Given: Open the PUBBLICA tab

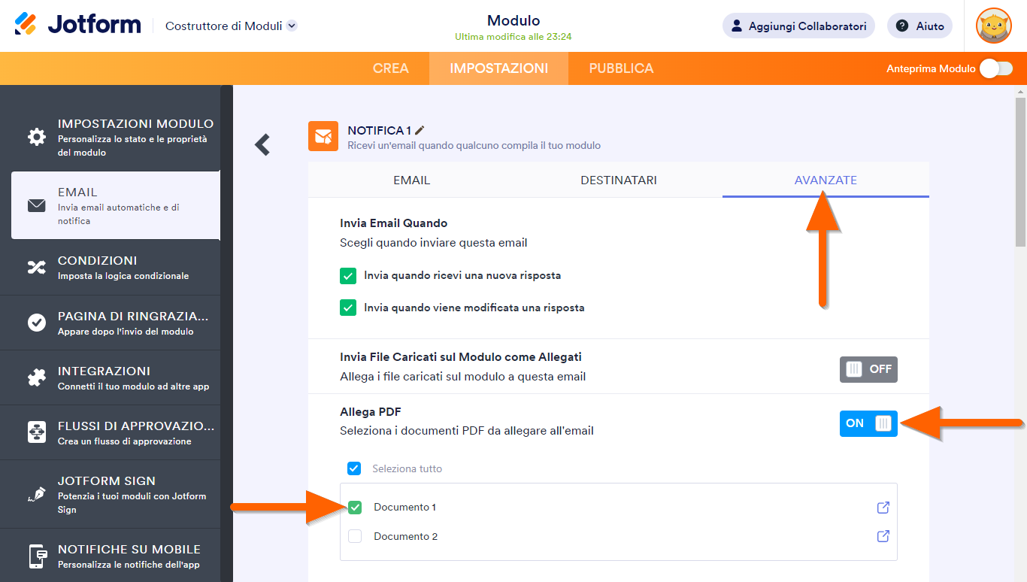Looking at the screenshot, I should tap(621, 68).
